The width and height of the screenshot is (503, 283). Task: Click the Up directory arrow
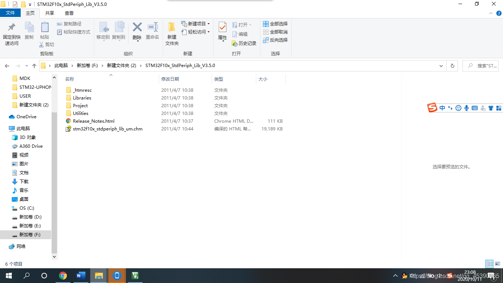pyautogui.click(x=34, y=66)
